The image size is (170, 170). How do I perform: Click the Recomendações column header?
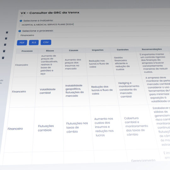tap(152, 49)
